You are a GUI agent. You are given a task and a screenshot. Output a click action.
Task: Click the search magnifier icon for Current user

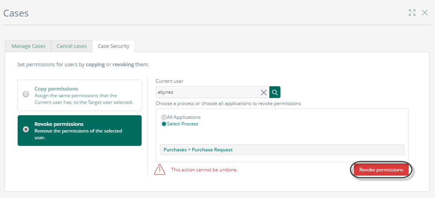[275, 93]
